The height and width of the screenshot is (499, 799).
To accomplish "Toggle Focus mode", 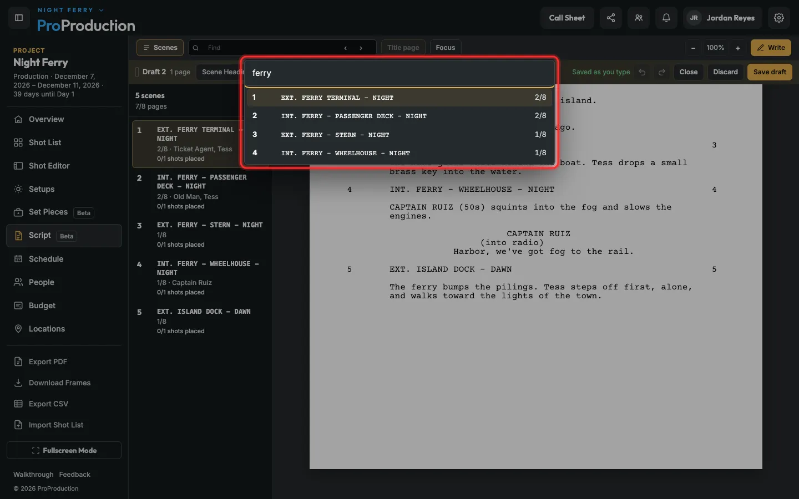I will click(x=446, y=48).
